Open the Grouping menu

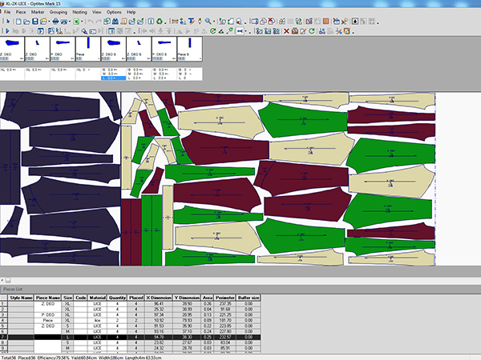point(59,12)
